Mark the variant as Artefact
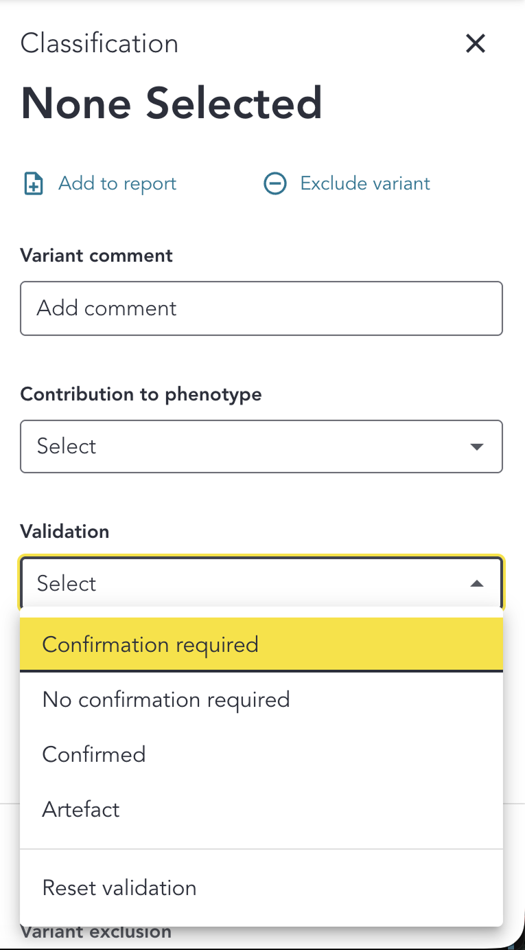The width and height of the screenshot is (525, 950). click(80, 809)
